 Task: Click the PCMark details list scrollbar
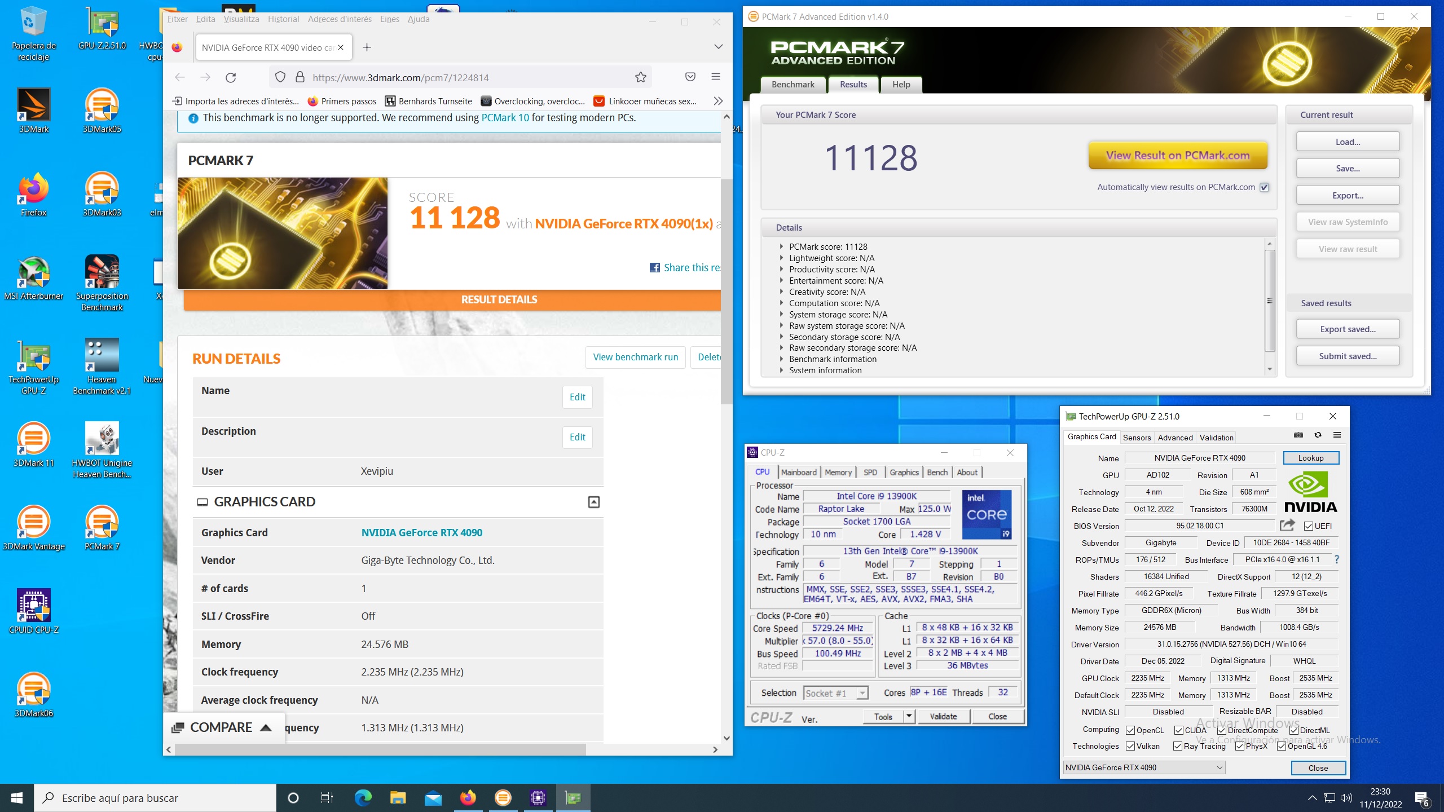[1270, 302]
